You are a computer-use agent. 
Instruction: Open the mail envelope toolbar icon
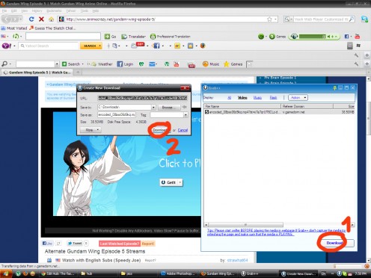[152, 64]
